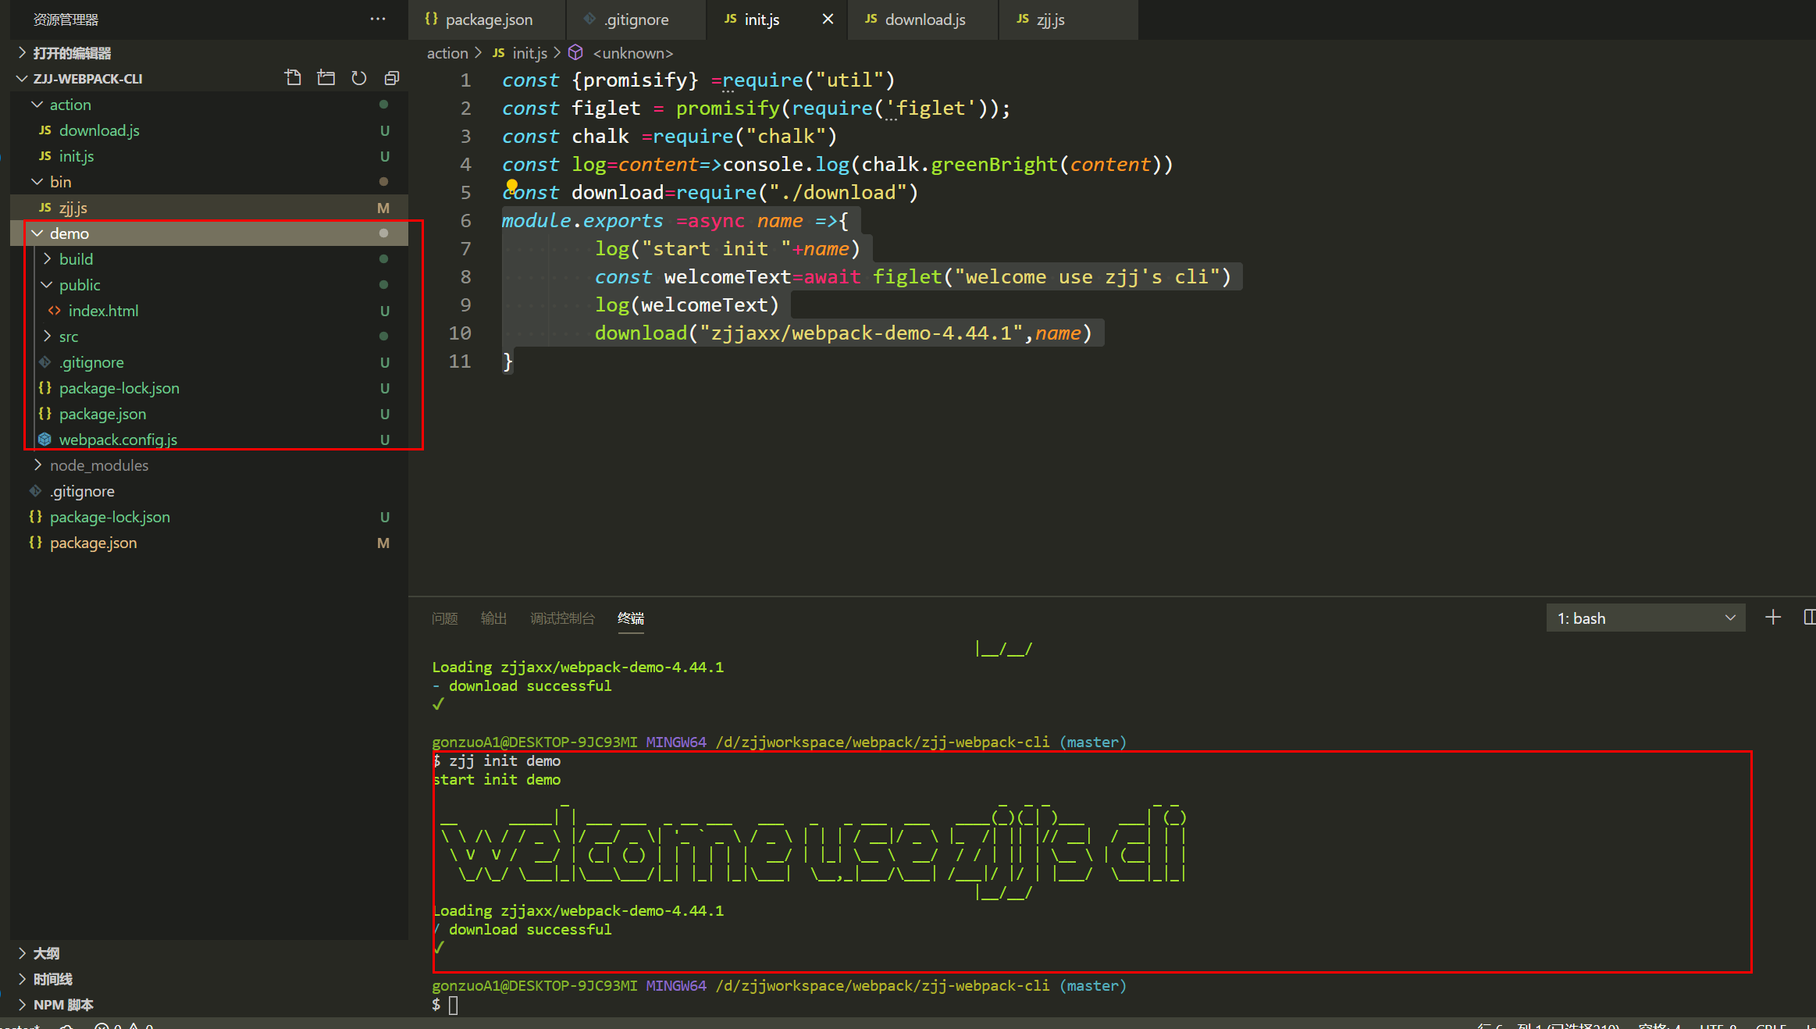Collapse all folders in explorer
The width and height of the screenshot is (1816, 1029).
(392, 78)
